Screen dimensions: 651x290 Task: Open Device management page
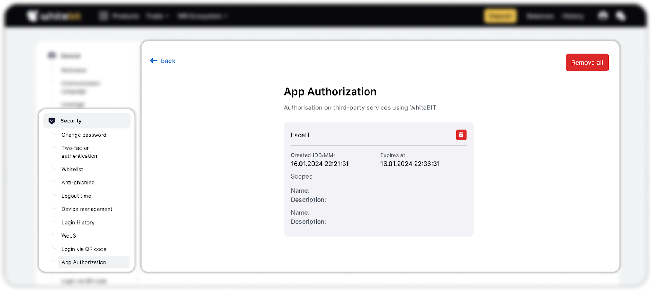click(x=87, y=209)
